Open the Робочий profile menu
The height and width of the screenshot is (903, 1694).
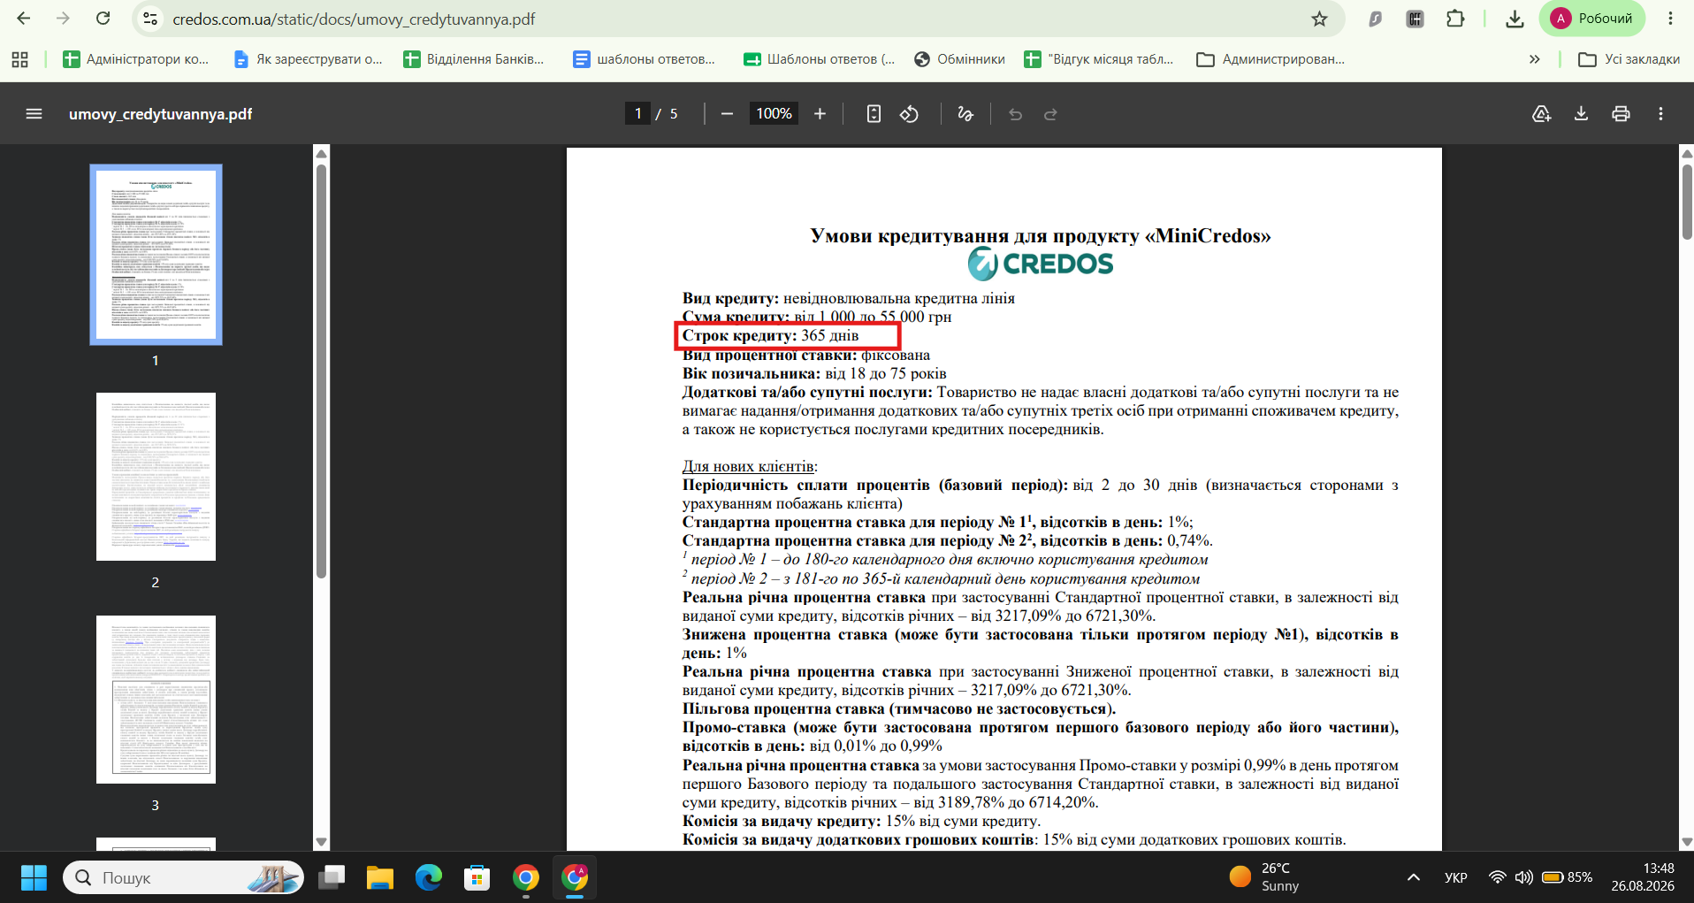coord(1591,19)
